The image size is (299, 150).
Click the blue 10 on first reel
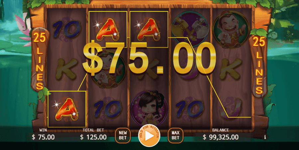(67, 29)
